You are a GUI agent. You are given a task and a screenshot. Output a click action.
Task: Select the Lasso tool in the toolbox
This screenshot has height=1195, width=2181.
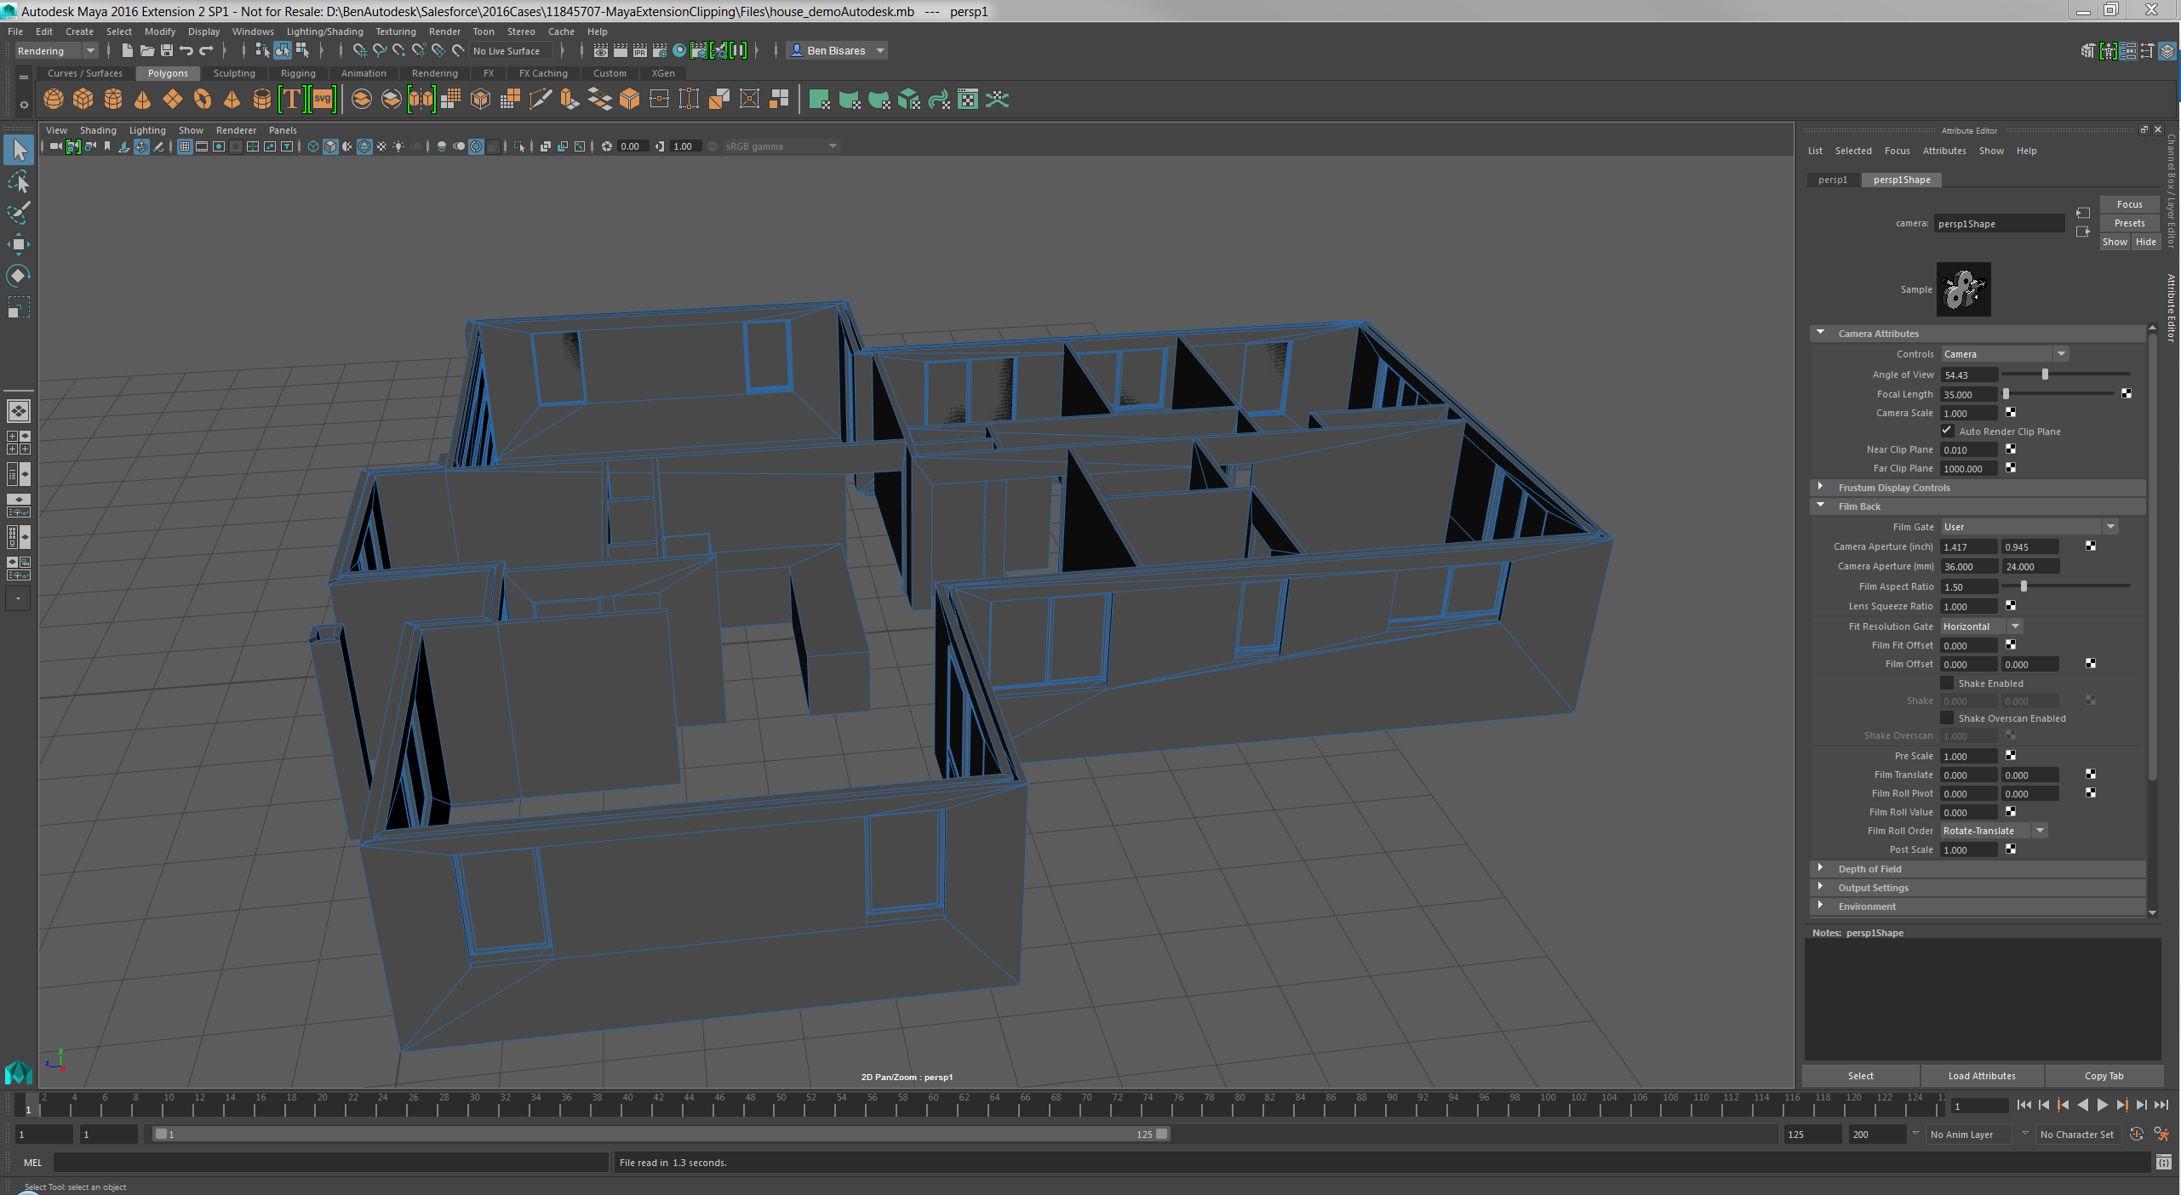pyautogui.click(x=18, y=181)
